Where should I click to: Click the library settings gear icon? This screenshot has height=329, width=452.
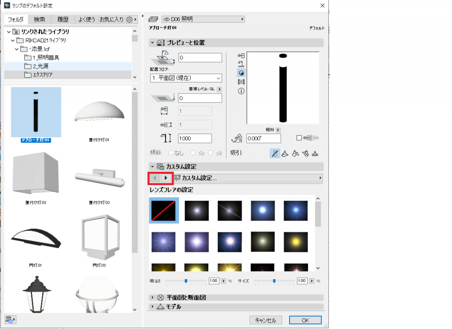tap(129, 19)
